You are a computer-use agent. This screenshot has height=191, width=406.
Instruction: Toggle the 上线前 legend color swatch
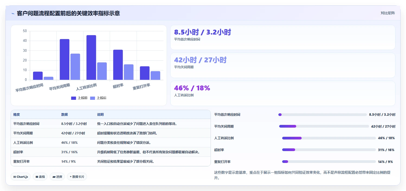point(73,98)
